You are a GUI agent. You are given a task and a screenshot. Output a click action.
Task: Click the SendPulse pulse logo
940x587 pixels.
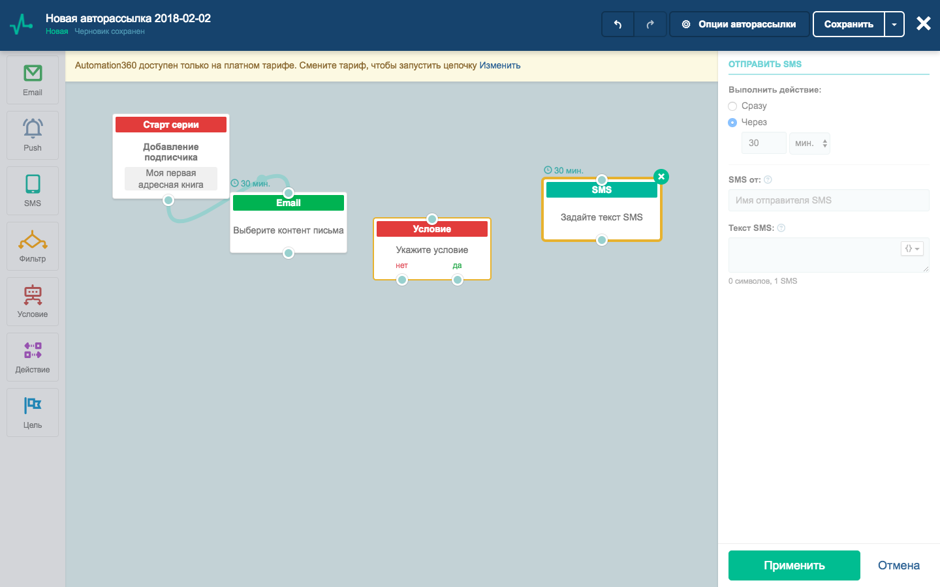pos(22,24)
